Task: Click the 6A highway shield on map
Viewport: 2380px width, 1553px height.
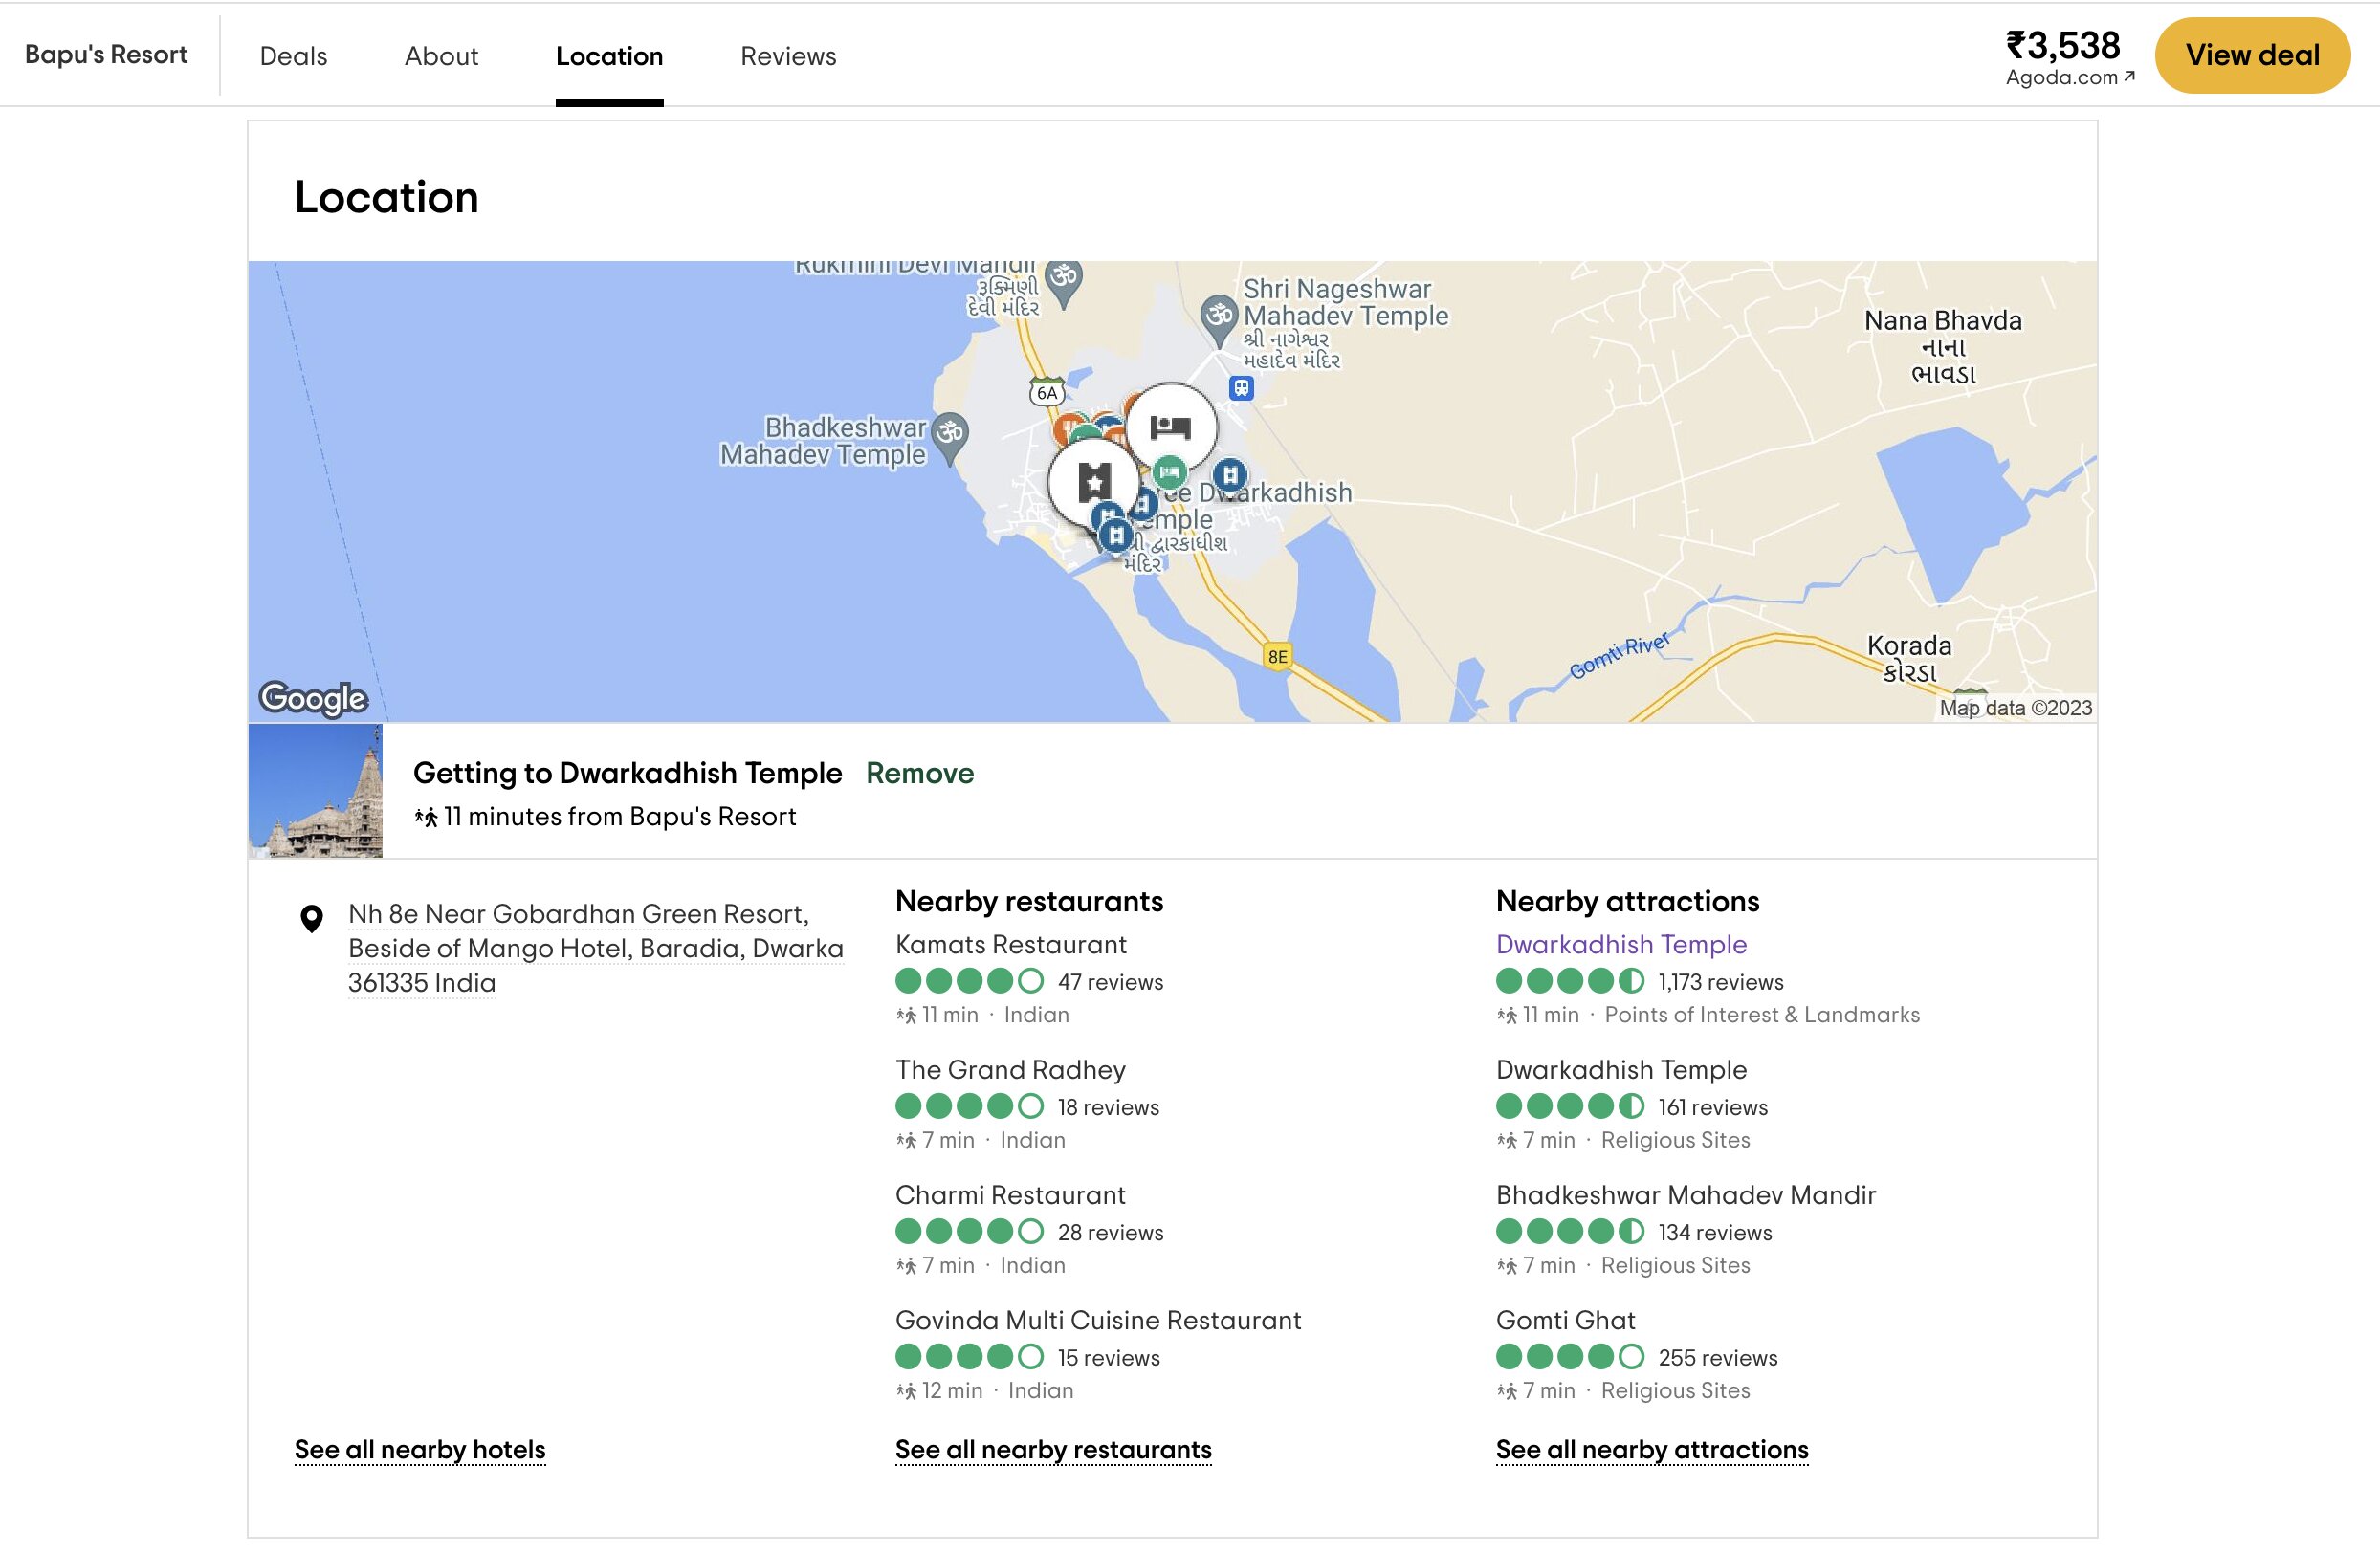Action: point(1047,393)
